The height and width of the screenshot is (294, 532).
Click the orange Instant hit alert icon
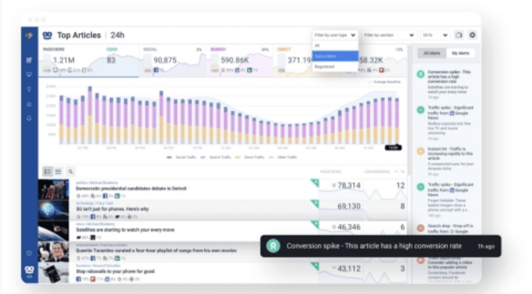[421, 151]
